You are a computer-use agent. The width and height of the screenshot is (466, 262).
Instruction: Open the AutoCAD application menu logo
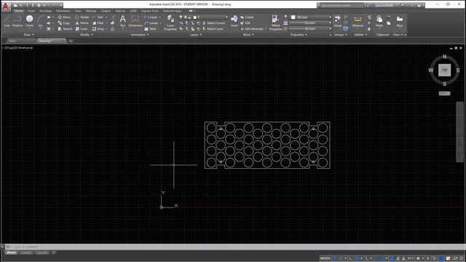tap(6, 6)
